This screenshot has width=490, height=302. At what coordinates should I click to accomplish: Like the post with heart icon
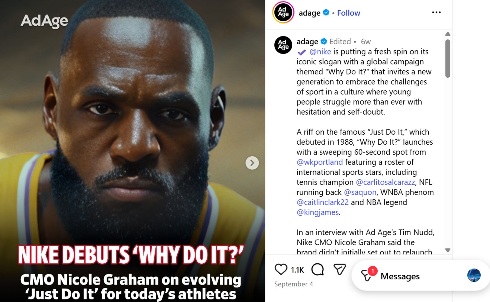pos(281,269)
